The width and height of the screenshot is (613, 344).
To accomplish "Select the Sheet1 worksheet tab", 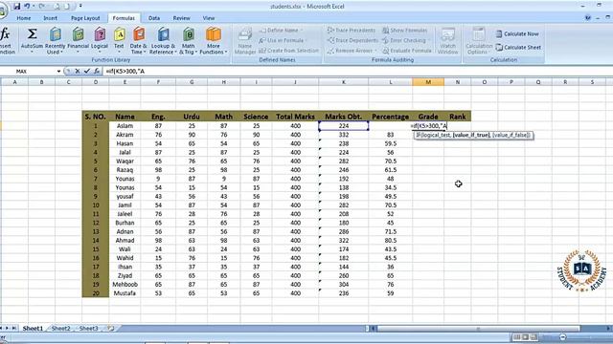I will pos(33,329).
